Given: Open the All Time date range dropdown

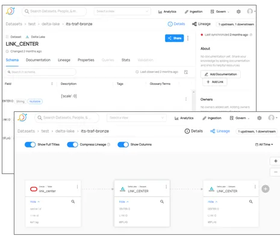Looking at the screenshot, I should point(264,144).
